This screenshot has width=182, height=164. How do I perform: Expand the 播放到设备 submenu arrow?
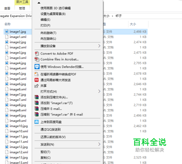(99, 46)
